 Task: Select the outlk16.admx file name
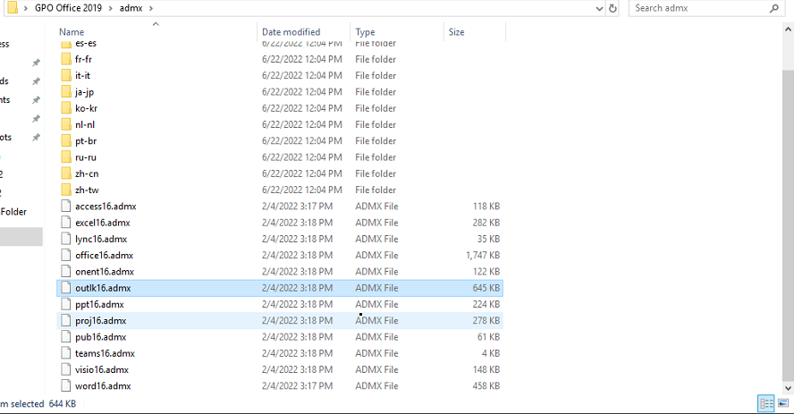(104, 287)
